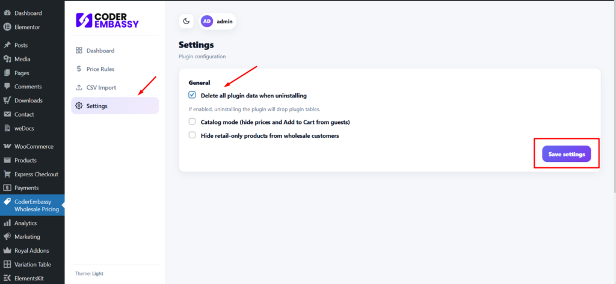Click the page vertical scrollbar
This screenshot has height=284, width=616.
click(x=613, y=120)
